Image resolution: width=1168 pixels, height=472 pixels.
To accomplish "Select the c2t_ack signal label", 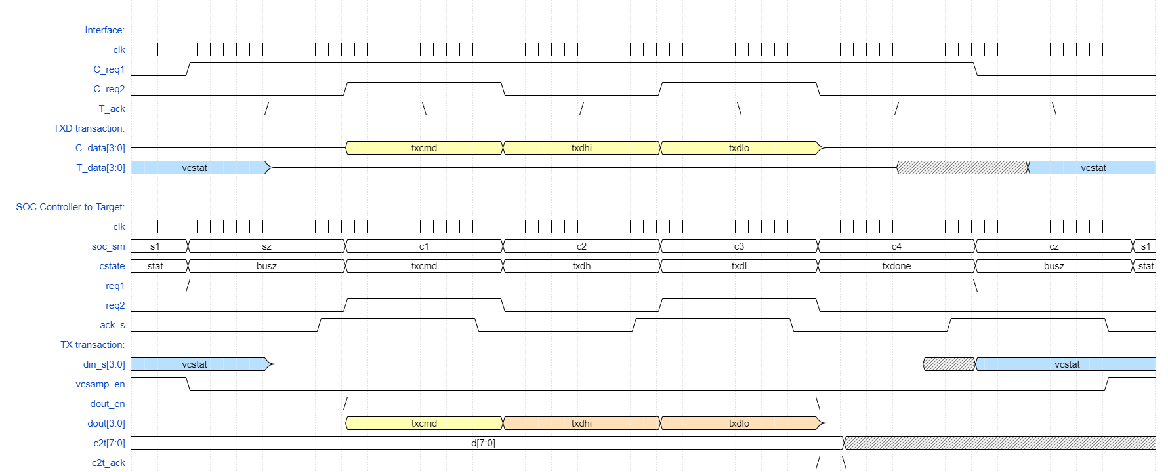I will click(108, 463).
